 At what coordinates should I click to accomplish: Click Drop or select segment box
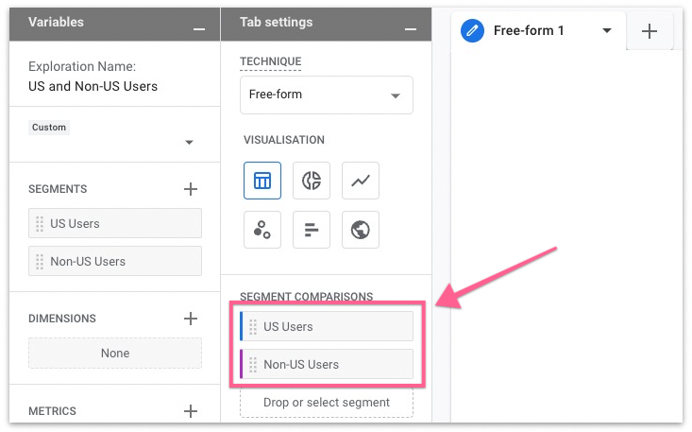pos(327,403)
